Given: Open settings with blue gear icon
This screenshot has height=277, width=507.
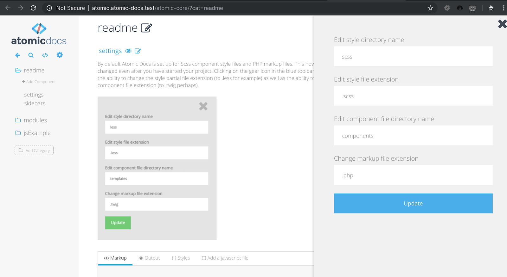Looking at the screenshot, I should coord(60,55).
